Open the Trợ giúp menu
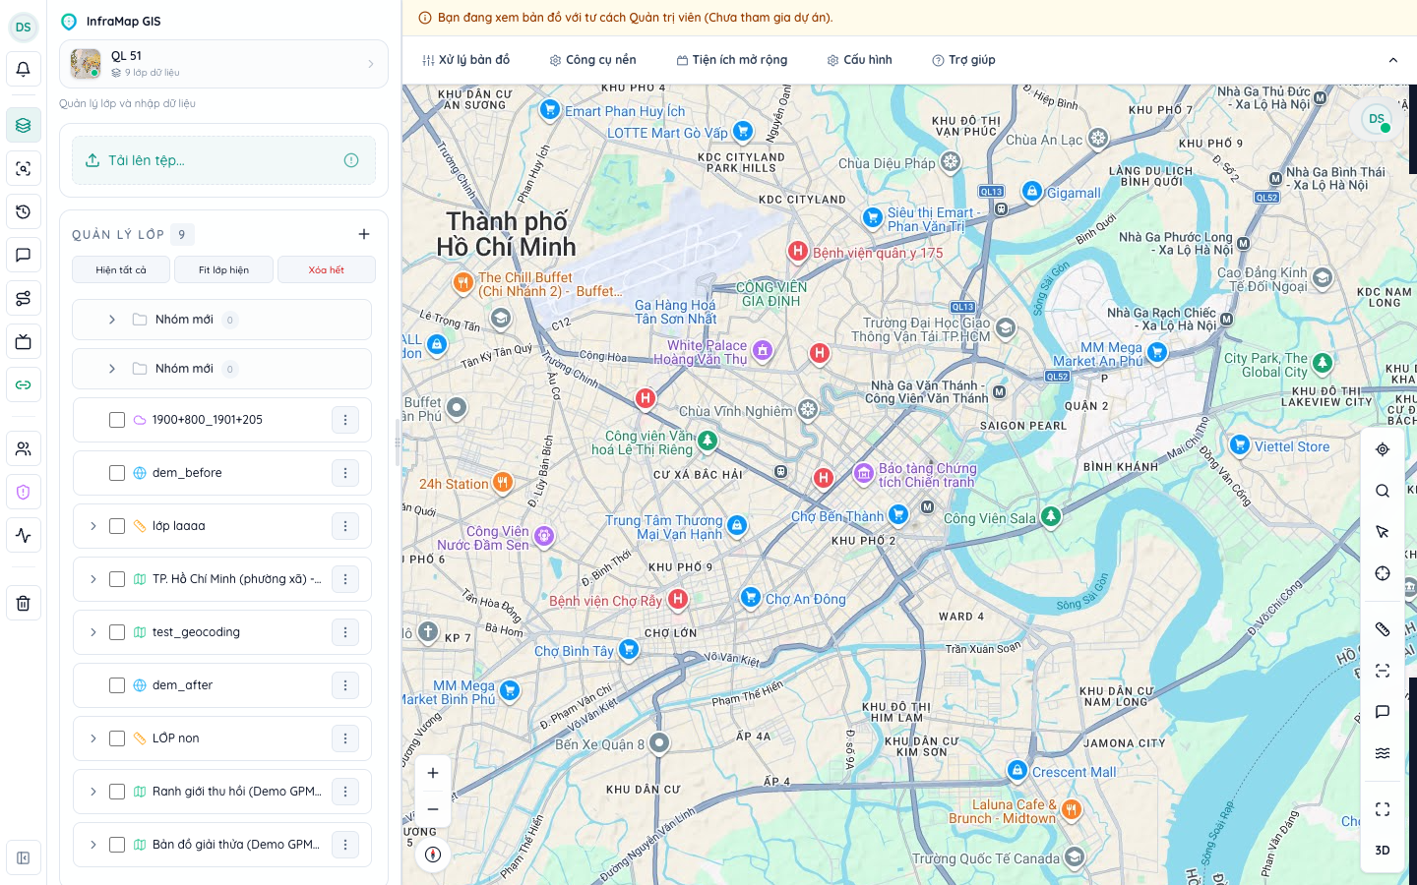Image resolution: width=1417 pixels, height=885 pixels. point(963,60)
